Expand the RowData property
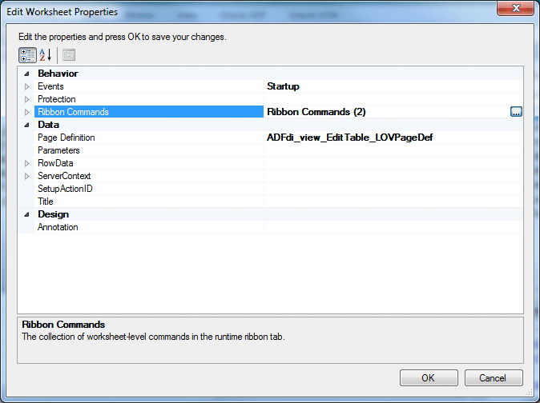The image size is (540, 403). point(26,163)
